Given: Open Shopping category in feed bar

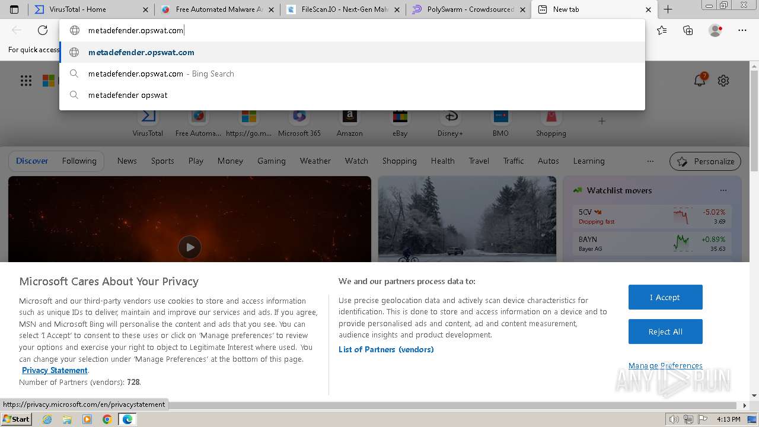Looking at the screenshot, I should 399,161.
